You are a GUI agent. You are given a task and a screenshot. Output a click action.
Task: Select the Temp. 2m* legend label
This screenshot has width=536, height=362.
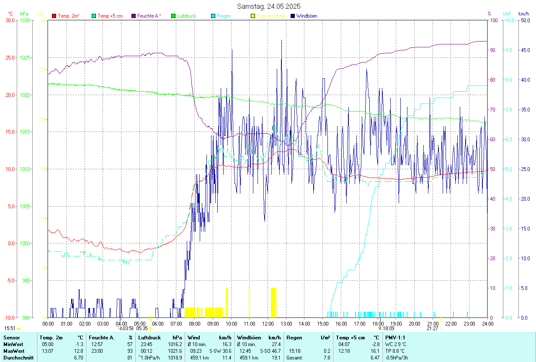[x=69, y=16]
